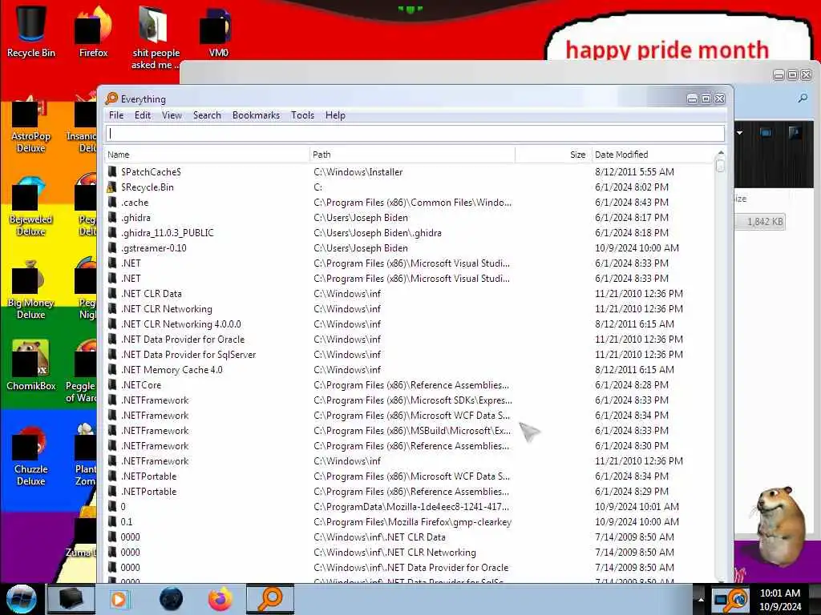
Task: Open the dark blue round taskbar icon
Action: [171, 599]
